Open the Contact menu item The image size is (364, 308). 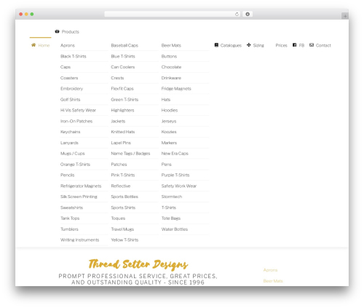(323, 45)
